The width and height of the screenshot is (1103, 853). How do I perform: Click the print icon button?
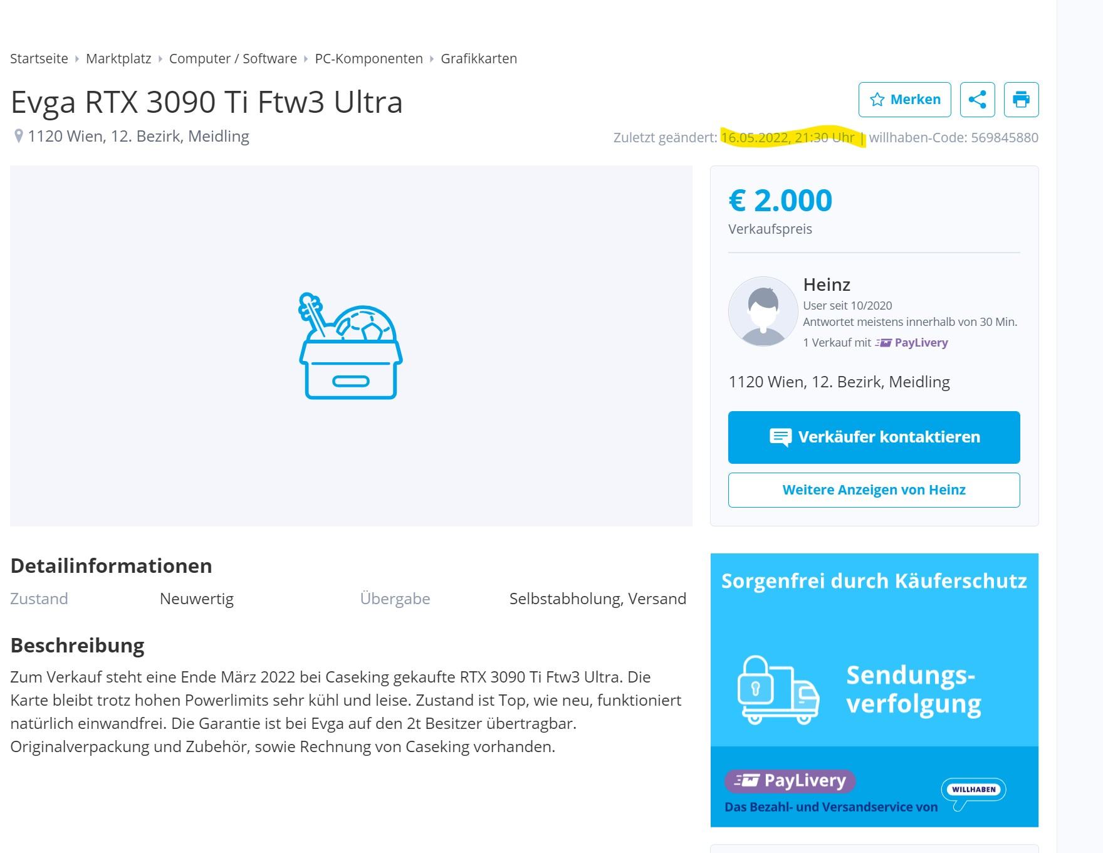click(x=1021, y=100)
